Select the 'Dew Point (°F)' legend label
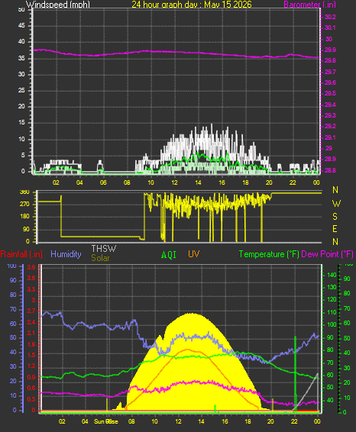Screen dimensions: 356x432 [327, 254]
